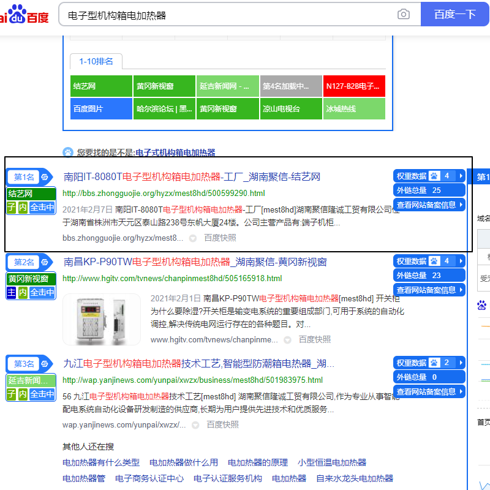The height and width of the screenshot is (490, 490).
Task: Click the heater product thumbnail image
Action: pyautogui.click(x=102, y=319)
